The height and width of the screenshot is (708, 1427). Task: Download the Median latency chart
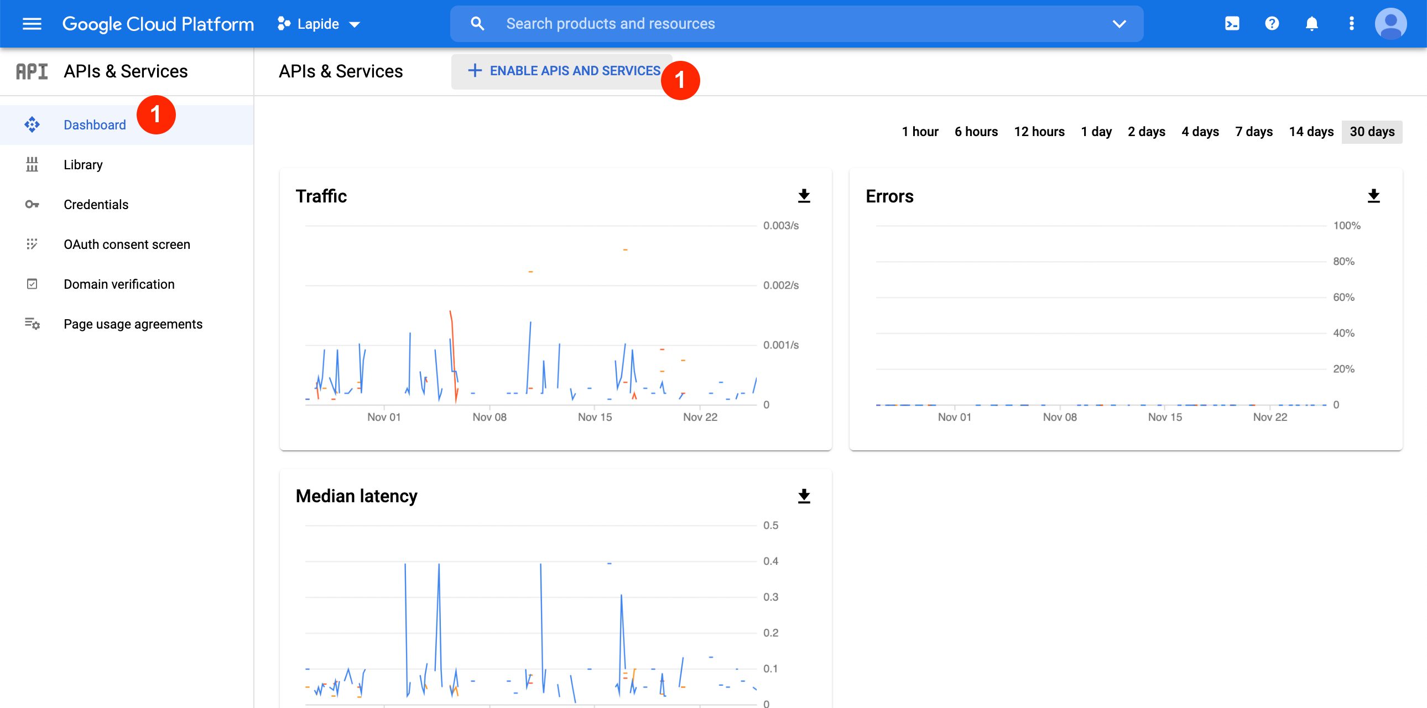[x=803, y=496]
